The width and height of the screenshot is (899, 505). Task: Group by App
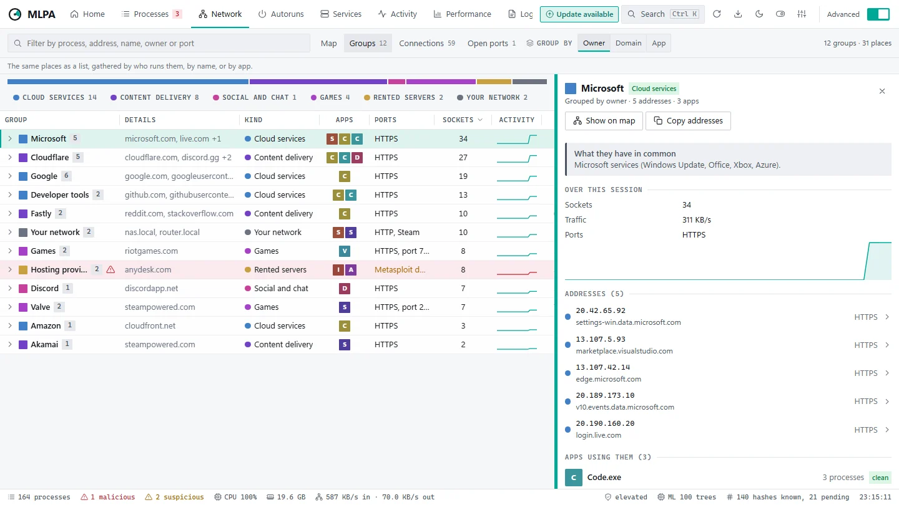click(x=659, y=43)
